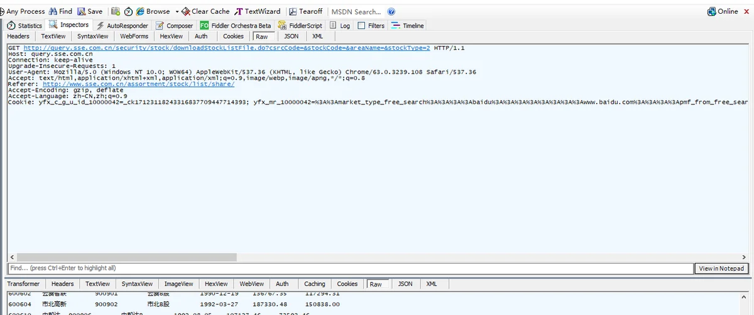Select the Inspectors tab
Image resolution: width=754 pixels, height=315 pixels.
pos(69,25)
